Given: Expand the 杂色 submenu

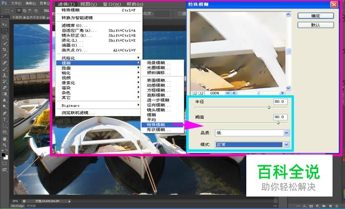Looking at the screenshot, I should pos(98,92).
